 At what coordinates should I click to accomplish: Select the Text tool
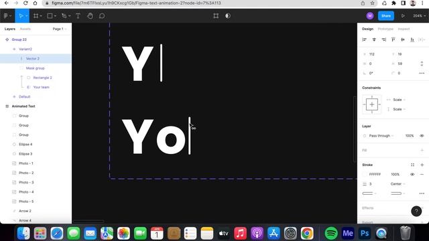(x=78, y=16)
